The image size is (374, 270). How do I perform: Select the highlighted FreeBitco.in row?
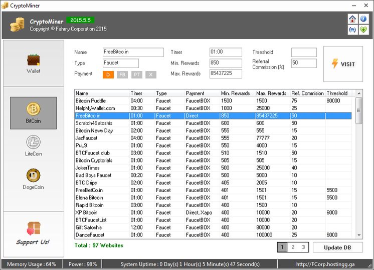pos(213,115)
